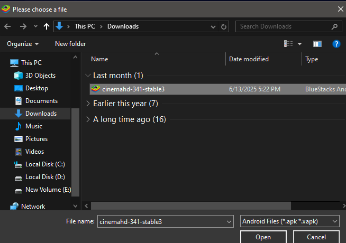The image size is (346, 243).
Task: Expand the Earlier this year (7) group
Action: [x=88, y=104]
